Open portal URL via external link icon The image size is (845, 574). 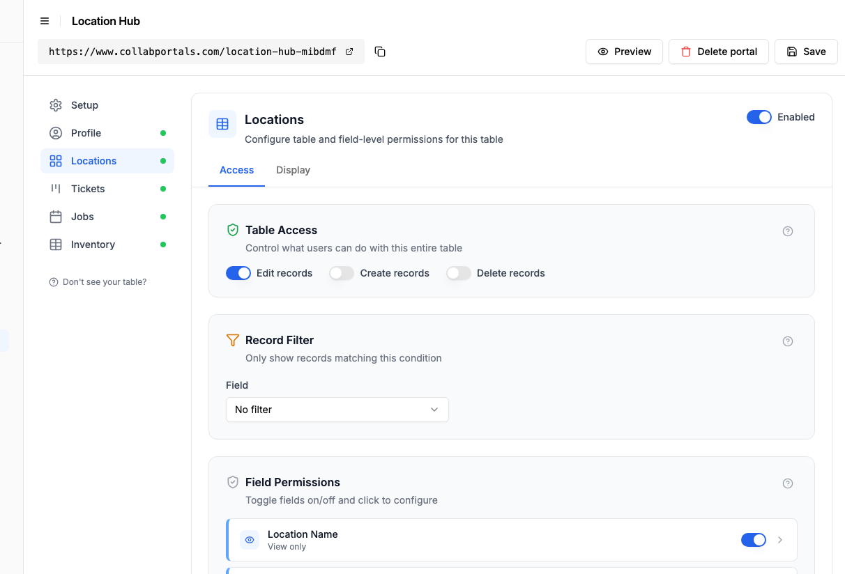tap(349, 52)
